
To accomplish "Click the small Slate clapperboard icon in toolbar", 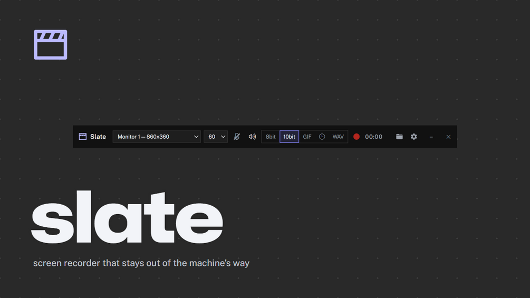I will pos(82,137).
